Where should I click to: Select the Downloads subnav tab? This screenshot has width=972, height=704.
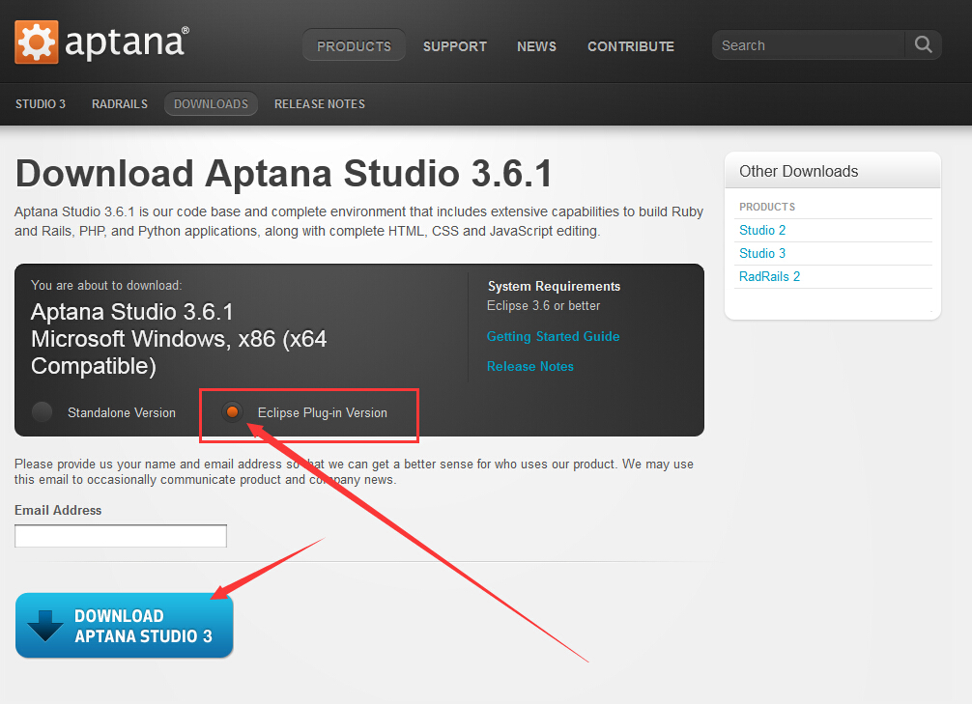[211, 103]
